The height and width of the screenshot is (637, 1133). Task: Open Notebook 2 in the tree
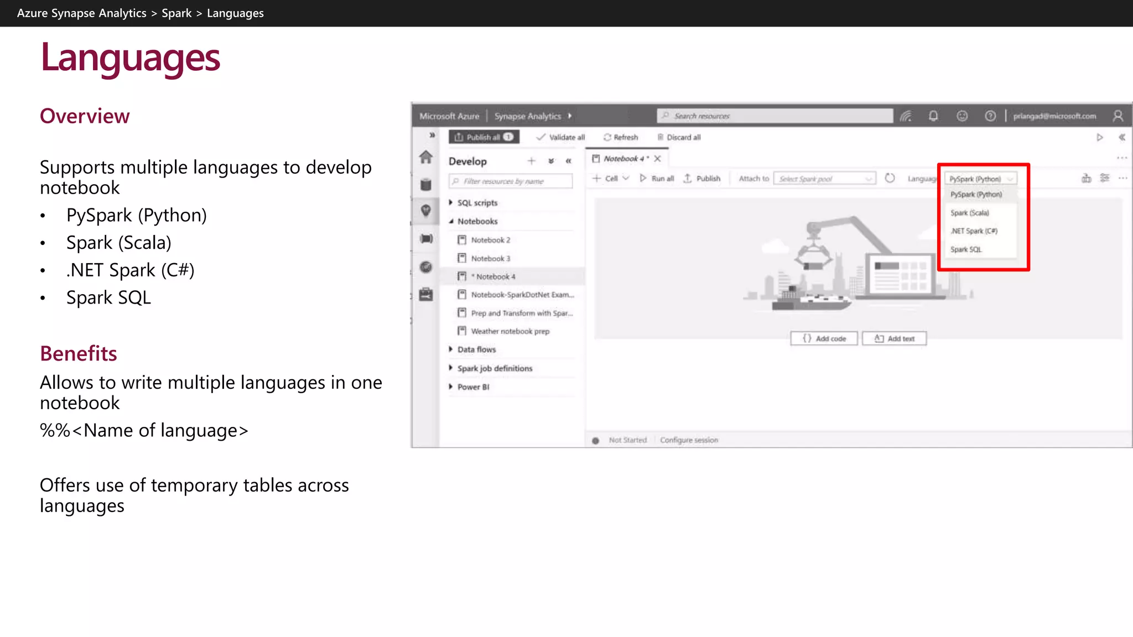490,240
